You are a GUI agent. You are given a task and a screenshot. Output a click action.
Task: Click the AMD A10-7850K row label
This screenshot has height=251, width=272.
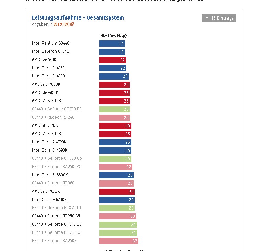click(x=46, y=84)
